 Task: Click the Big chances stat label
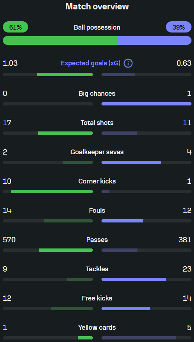97,94
